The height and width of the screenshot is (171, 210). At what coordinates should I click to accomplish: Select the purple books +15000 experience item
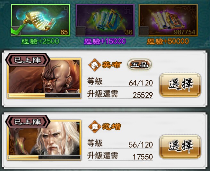click(105, 20)
